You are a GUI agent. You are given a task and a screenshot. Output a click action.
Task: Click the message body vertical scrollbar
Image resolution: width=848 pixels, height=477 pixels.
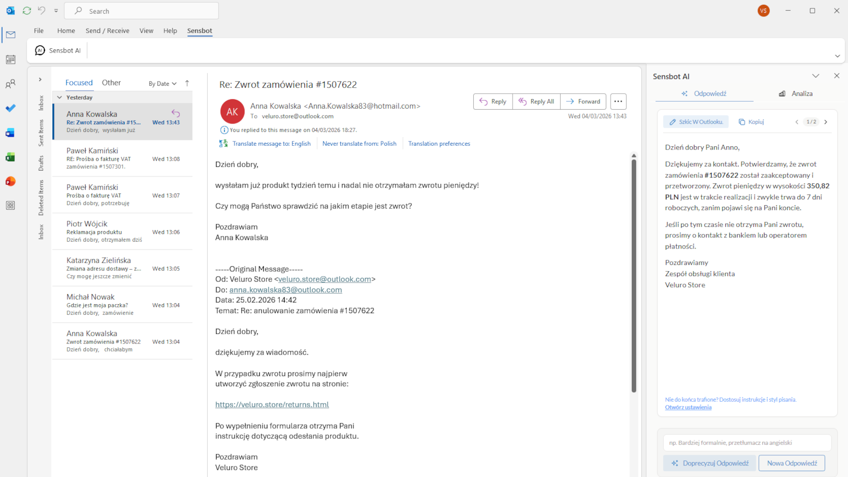point(633,276)
